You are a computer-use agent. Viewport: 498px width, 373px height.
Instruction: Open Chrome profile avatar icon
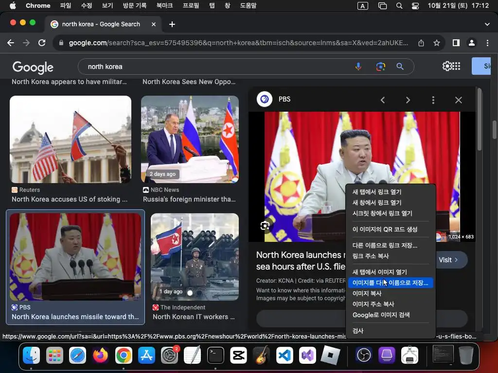pyautogui.click(x=472, y=43)
